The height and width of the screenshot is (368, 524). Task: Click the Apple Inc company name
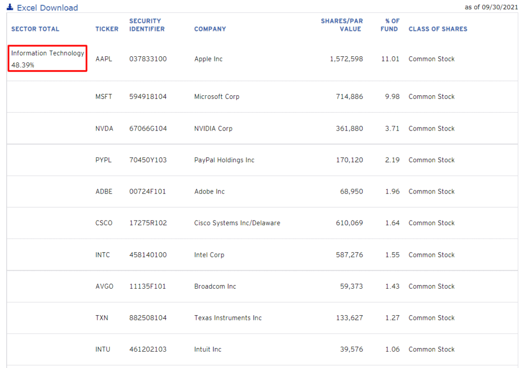209,59
